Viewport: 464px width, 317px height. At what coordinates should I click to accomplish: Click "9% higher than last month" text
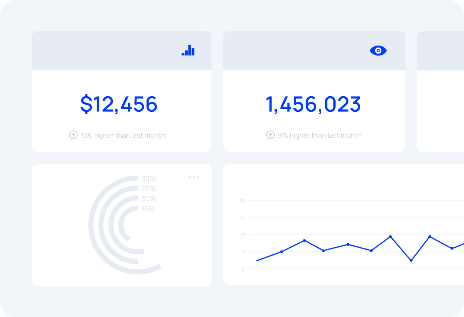point(319,136)
